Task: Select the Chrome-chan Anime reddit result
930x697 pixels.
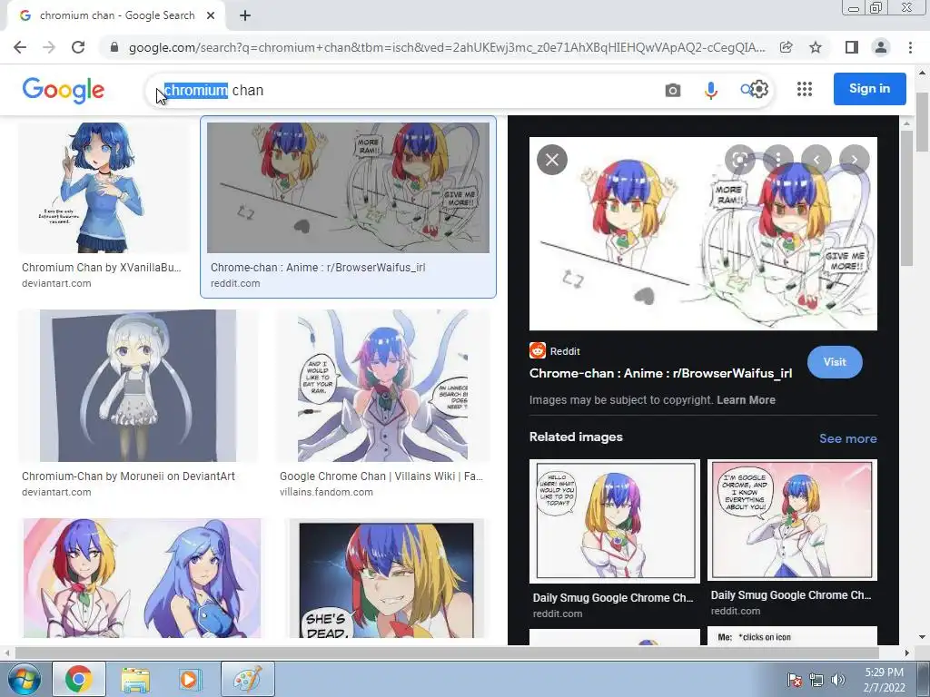Action: (348, 208)
